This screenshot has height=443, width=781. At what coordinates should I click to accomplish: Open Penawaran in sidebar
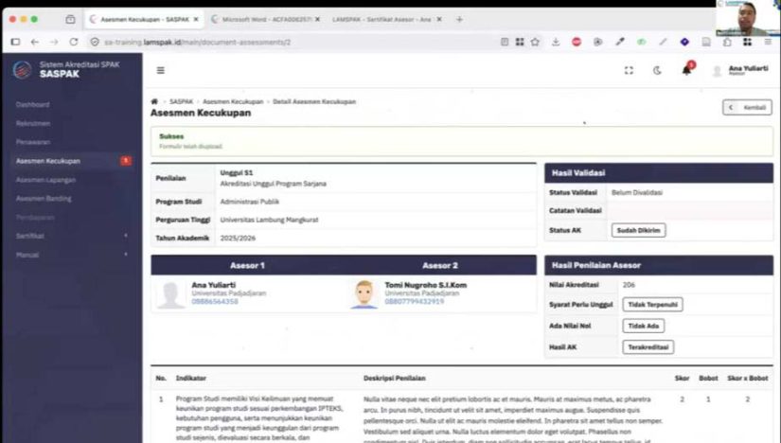pos(33,142)
